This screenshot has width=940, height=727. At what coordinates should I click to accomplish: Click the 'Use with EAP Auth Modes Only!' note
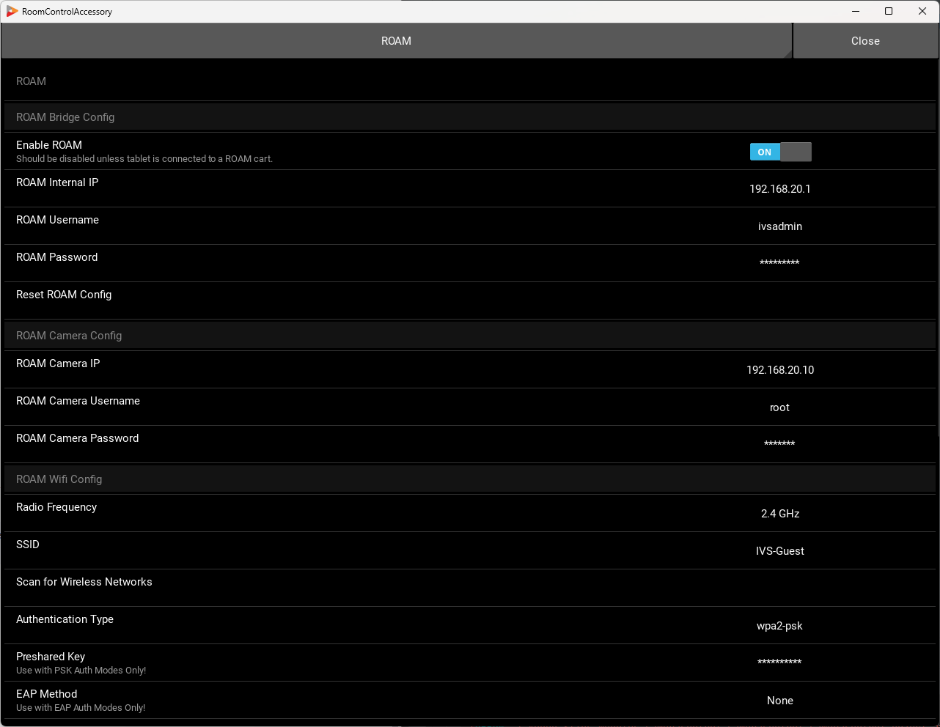81,708
